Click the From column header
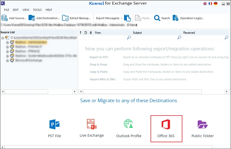 click(98, 33)
